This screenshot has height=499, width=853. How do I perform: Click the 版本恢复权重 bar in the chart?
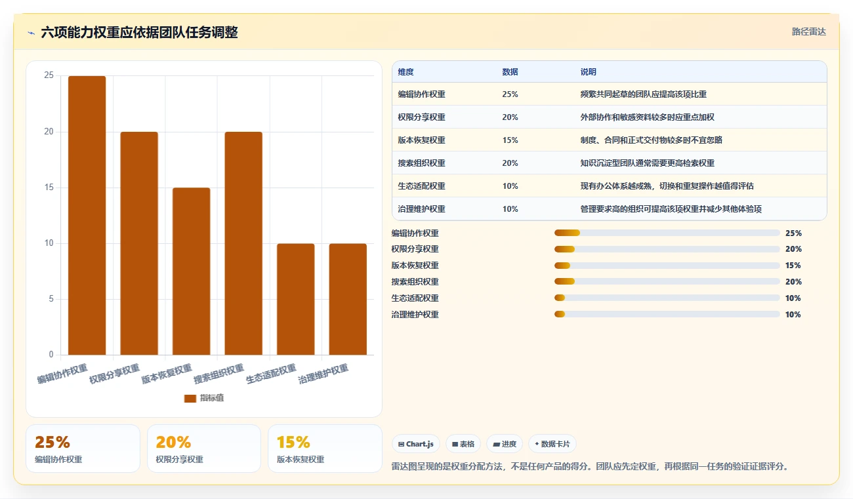(192, 271)
